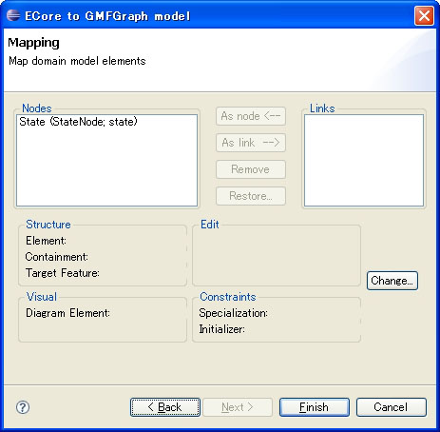The height and width of the screenshot is (432, 440).
Task: Click the Target Feature: label
Action: tap(63, 273)
